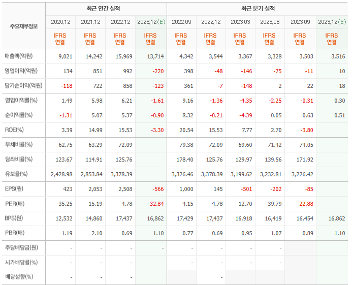Select the 당기순이익(억원) row label
Screen dimensions: 353x285
[24, 85]
